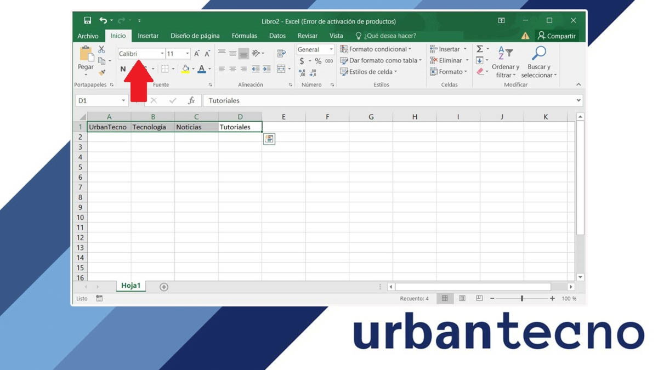Click the Copiar formato brush icon
The image size is (658, 370).
tap(103, 72)
